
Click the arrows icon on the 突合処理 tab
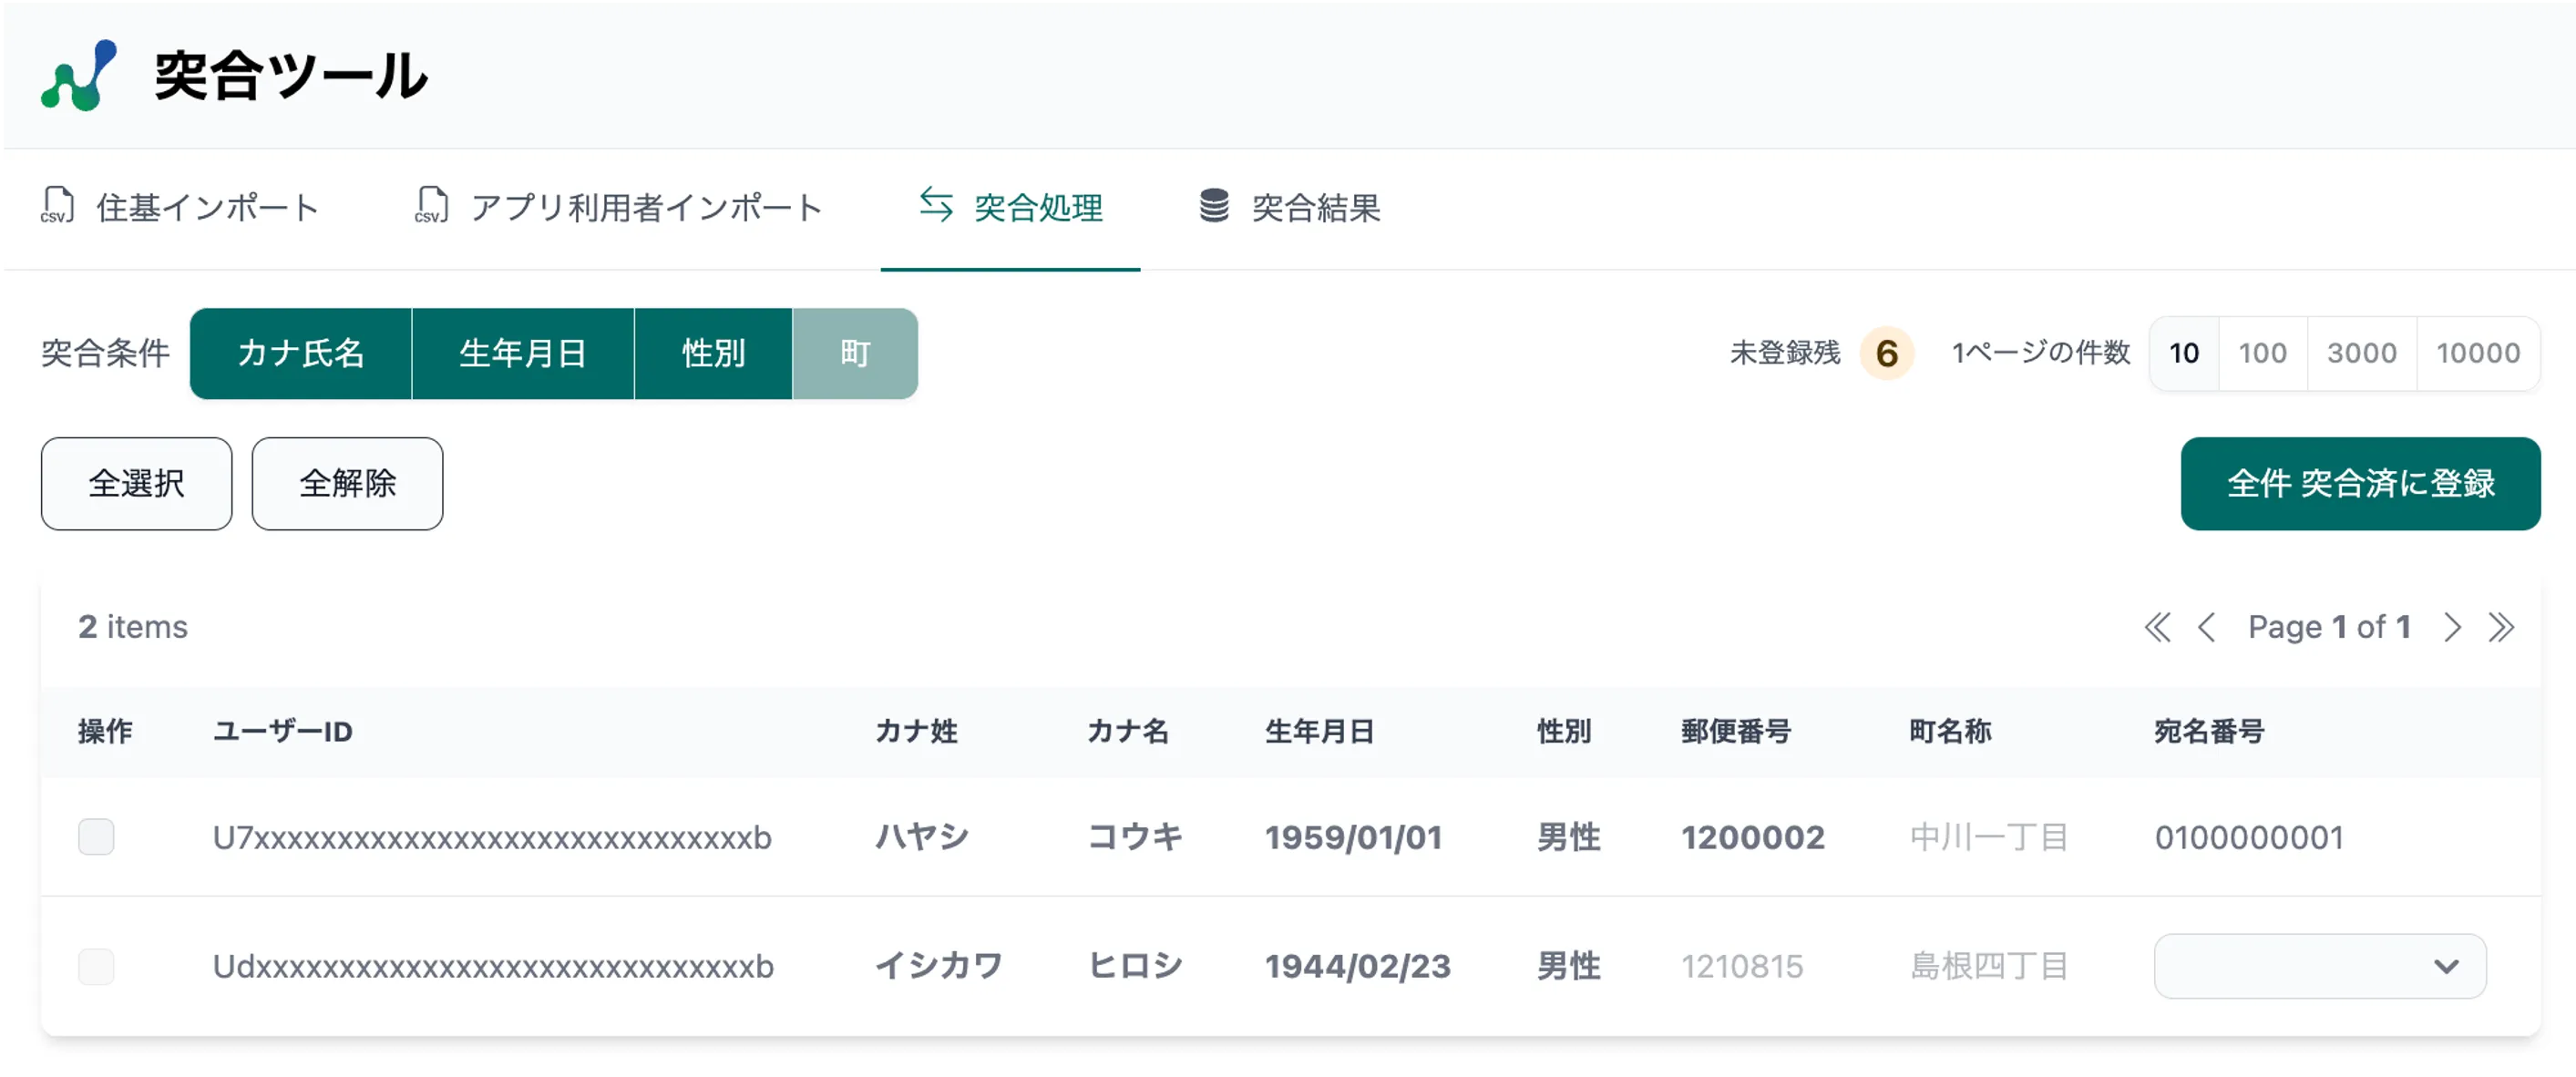(936, 204)
